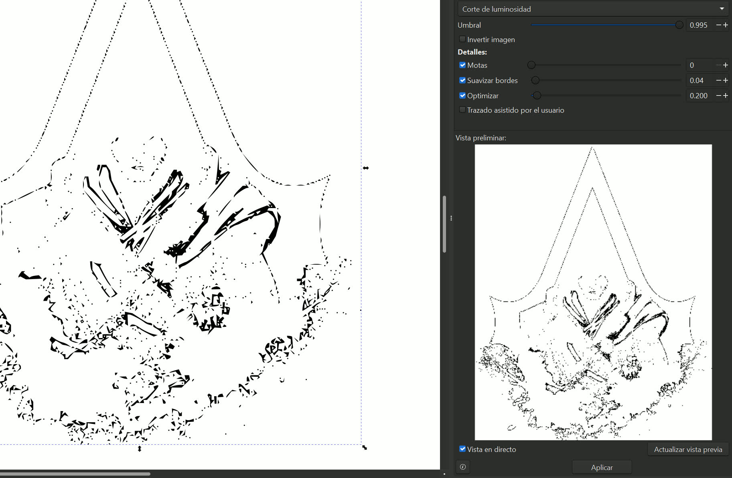Increase Suavizar bordes value with plus

725,80
